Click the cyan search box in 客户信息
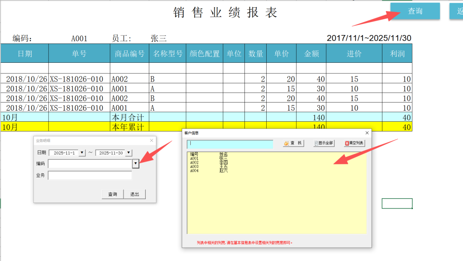 click(x=230, y=144)
